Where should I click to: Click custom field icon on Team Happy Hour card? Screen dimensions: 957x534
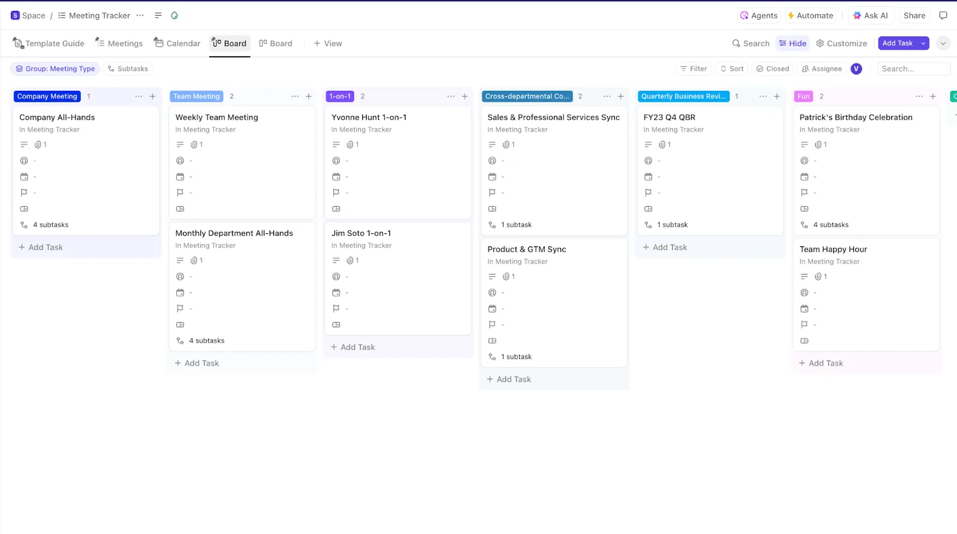tap(804, 341)
